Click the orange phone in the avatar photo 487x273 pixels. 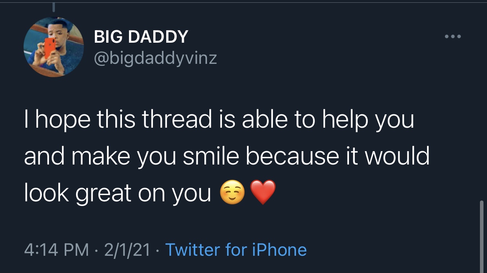pyautogui.click(x=50, y=48)
